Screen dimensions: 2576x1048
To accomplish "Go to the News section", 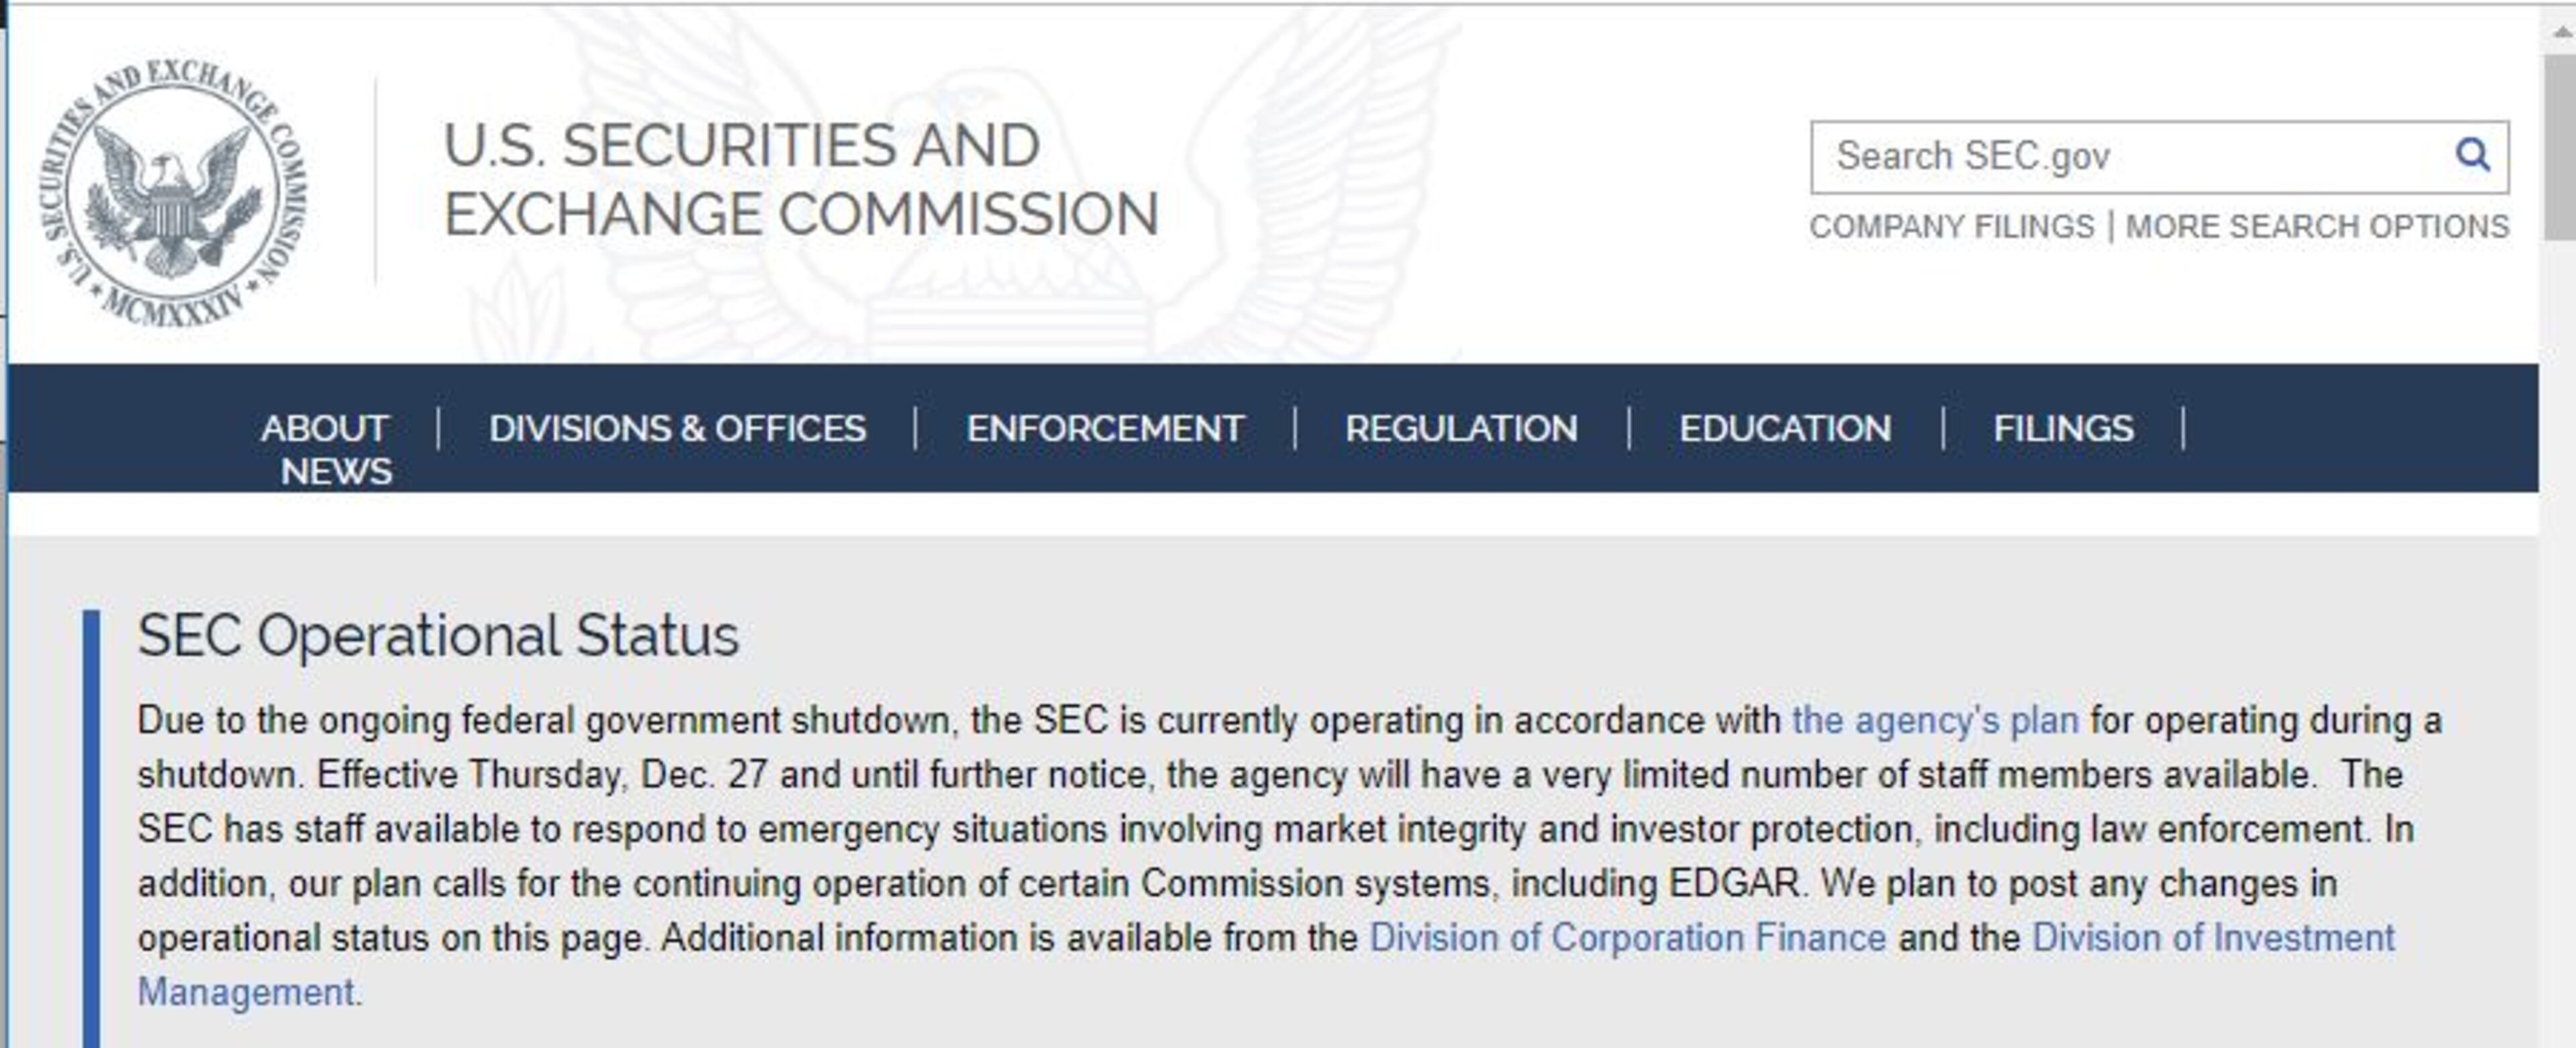I will click(336, 471).
